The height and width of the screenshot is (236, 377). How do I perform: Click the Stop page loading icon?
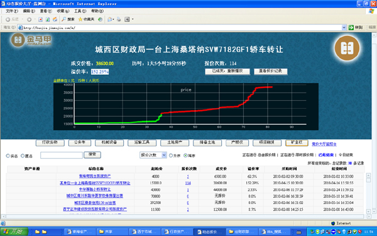(x=40, y=20)
